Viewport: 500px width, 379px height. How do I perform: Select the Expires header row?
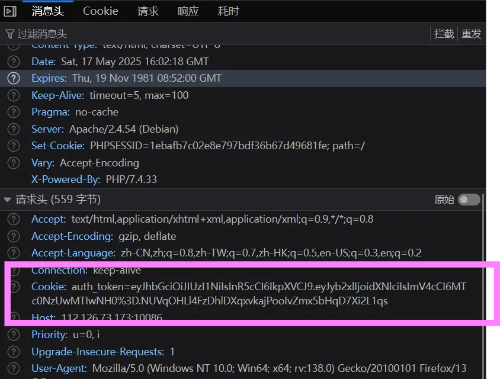click(x=243, y=78)
